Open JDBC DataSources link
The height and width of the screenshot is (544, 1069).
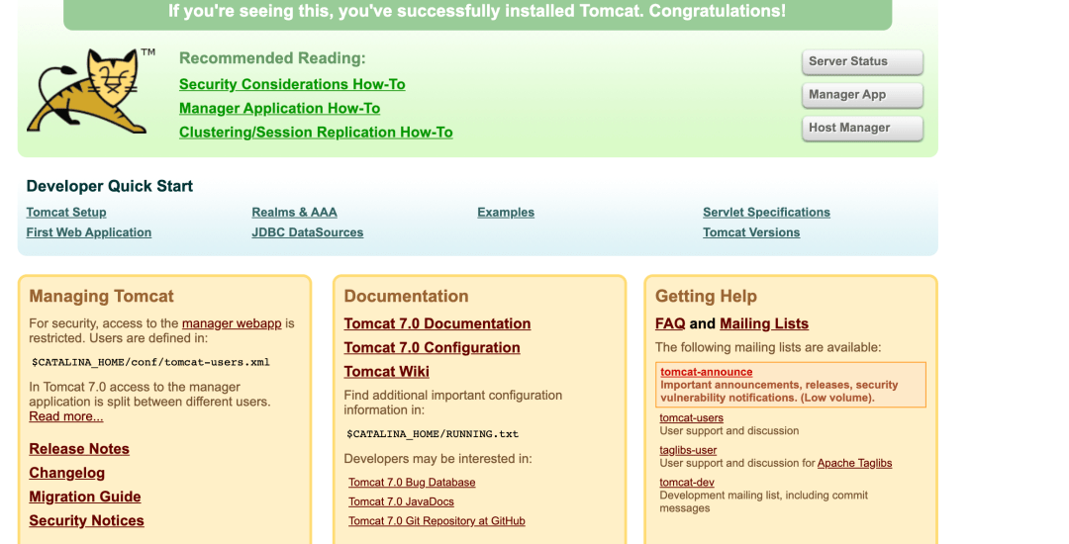[308, 232]
